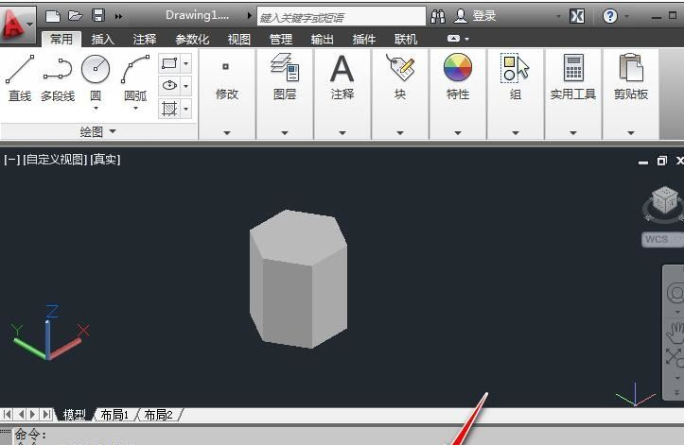Image resolution: width=684 pixels, height=445 pixels.
Task: Click the ViewCube in the viewport
Action: tap(664, 202)
